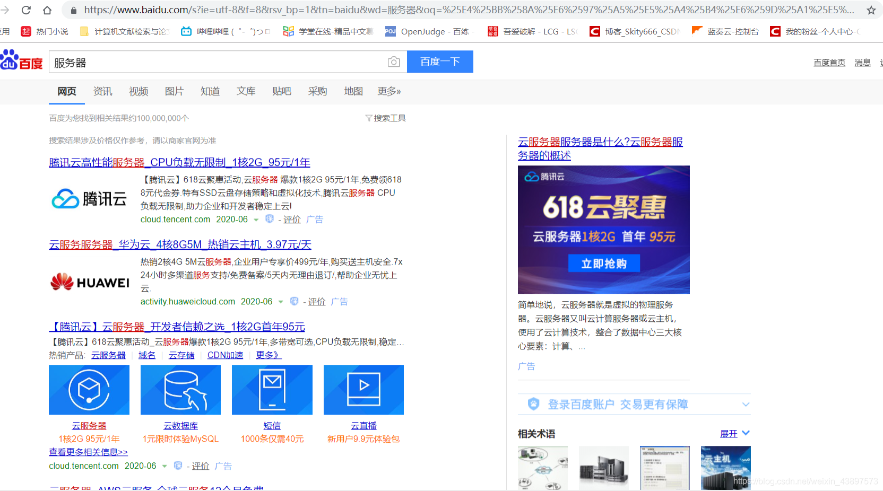This screenshot has height=491, width=883.
Task: Open the 搜索工具 filter
Action: click(x=386, y=118)
